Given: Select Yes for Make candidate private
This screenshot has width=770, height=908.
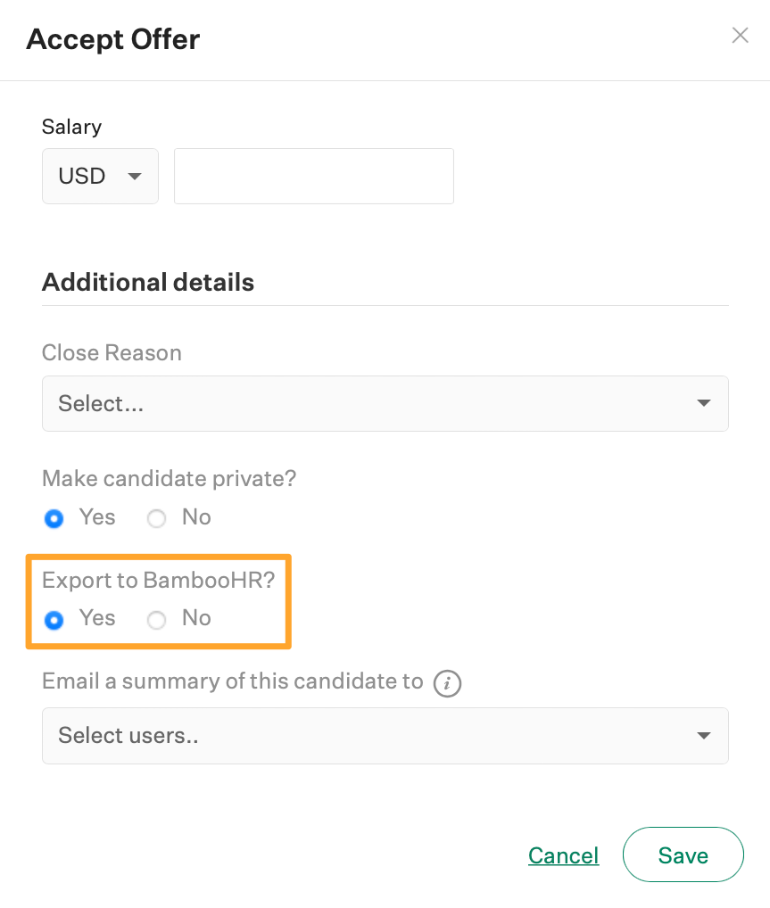Looking at the screenshot, I should (x=54, y=518).
